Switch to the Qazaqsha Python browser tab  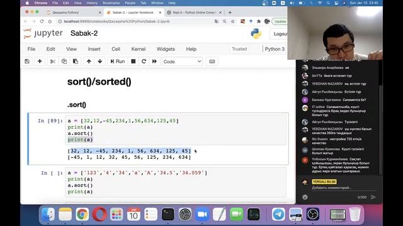click(73, 13)
